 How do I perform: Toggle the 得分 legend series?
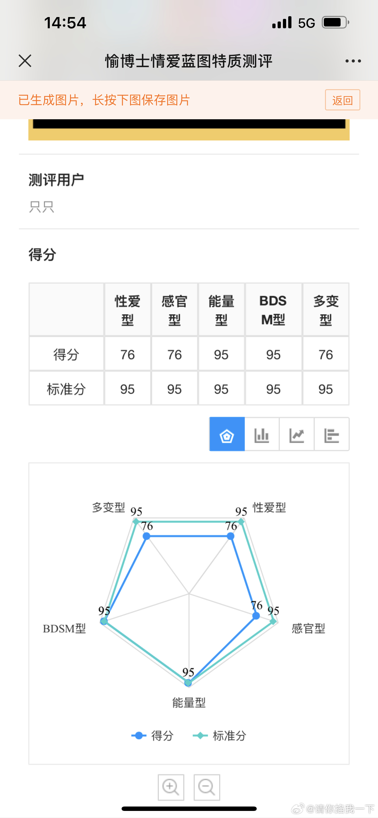(152, 736)
